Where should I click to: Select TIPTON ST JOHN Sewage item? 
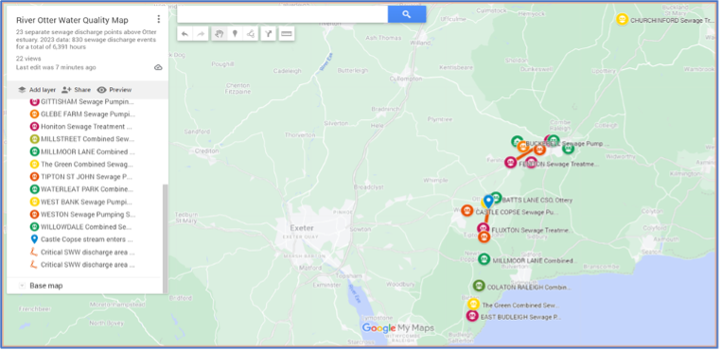pyautogui.click(x=81, y=177)
